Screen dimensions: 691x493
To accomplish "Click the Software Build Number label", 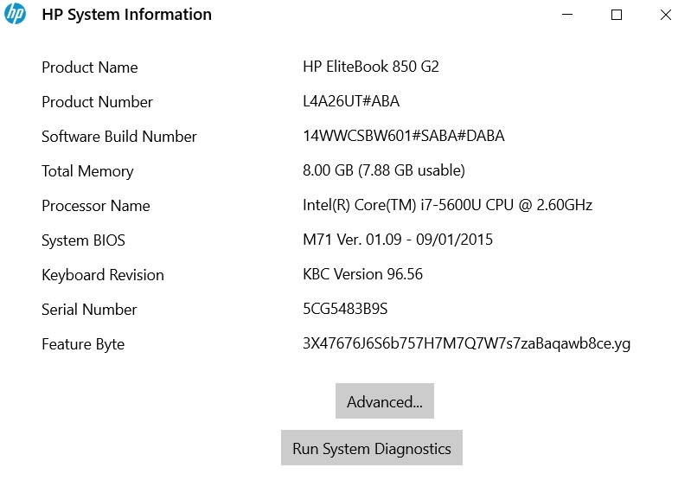I will point(119,137).
